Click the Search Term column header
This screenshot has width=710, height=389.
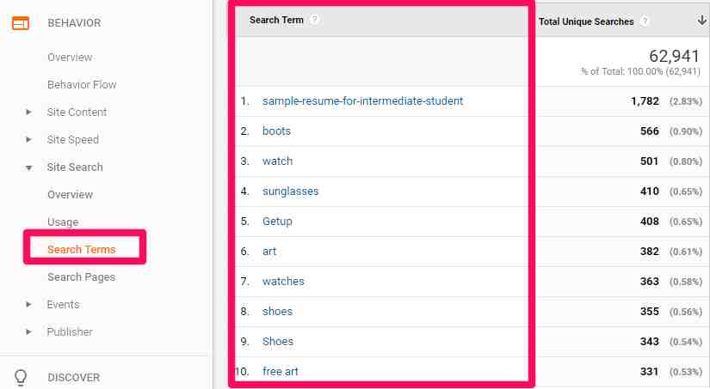click(276, 20)
